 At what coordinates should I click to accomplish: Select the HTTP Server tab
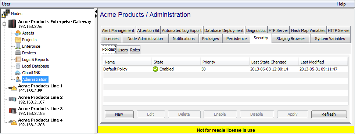coord(339,30)
